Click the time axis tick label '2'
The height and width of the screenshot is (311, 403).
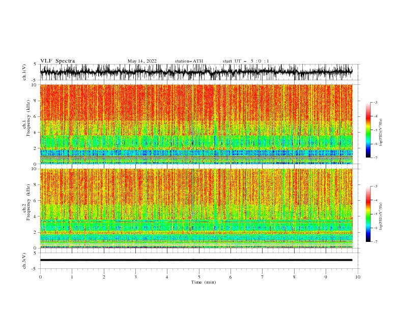click(x=104, y=277)
